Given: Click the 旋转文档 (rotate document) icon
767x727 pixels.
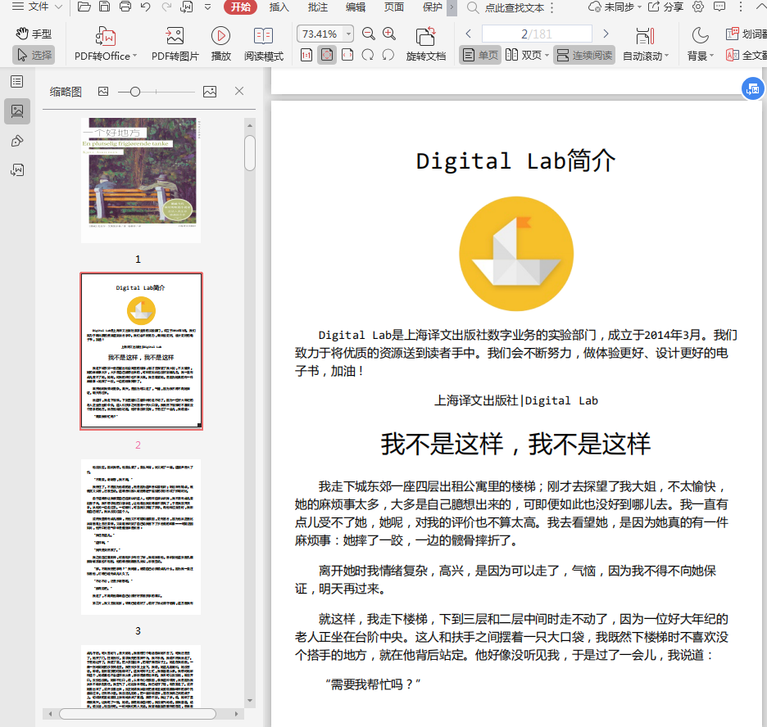Looking at the screenshot, I should (x=425, y=36).
